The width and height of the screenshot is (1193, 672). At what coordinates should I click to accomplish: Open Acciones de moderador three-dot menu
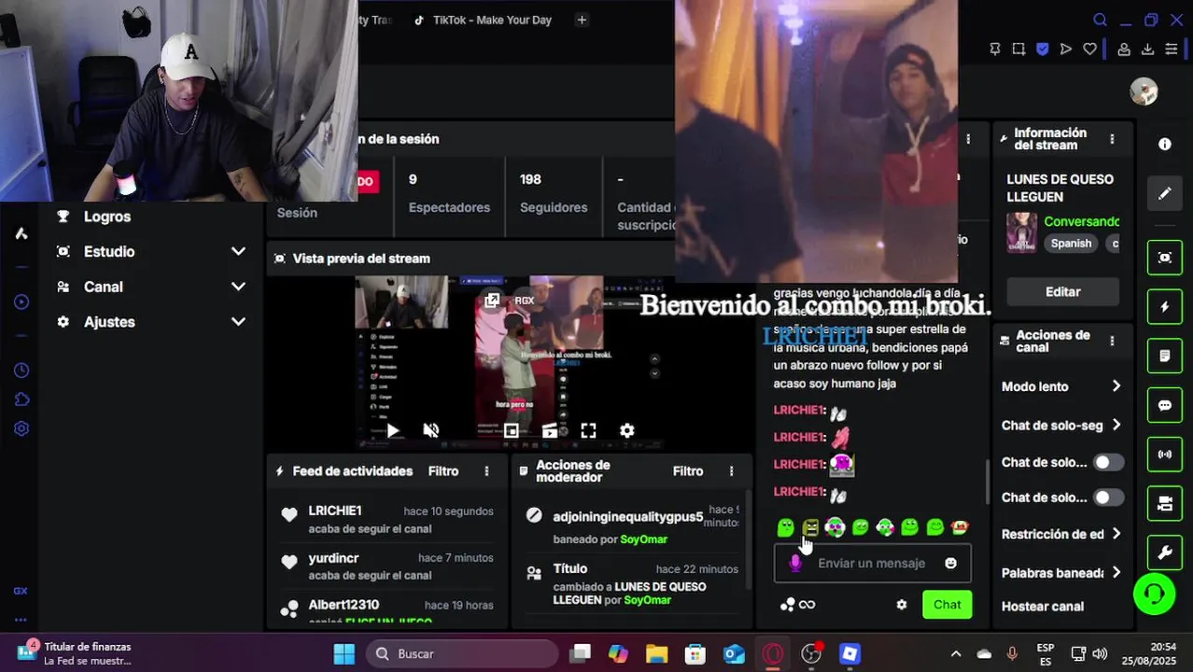tap(731, 471)
